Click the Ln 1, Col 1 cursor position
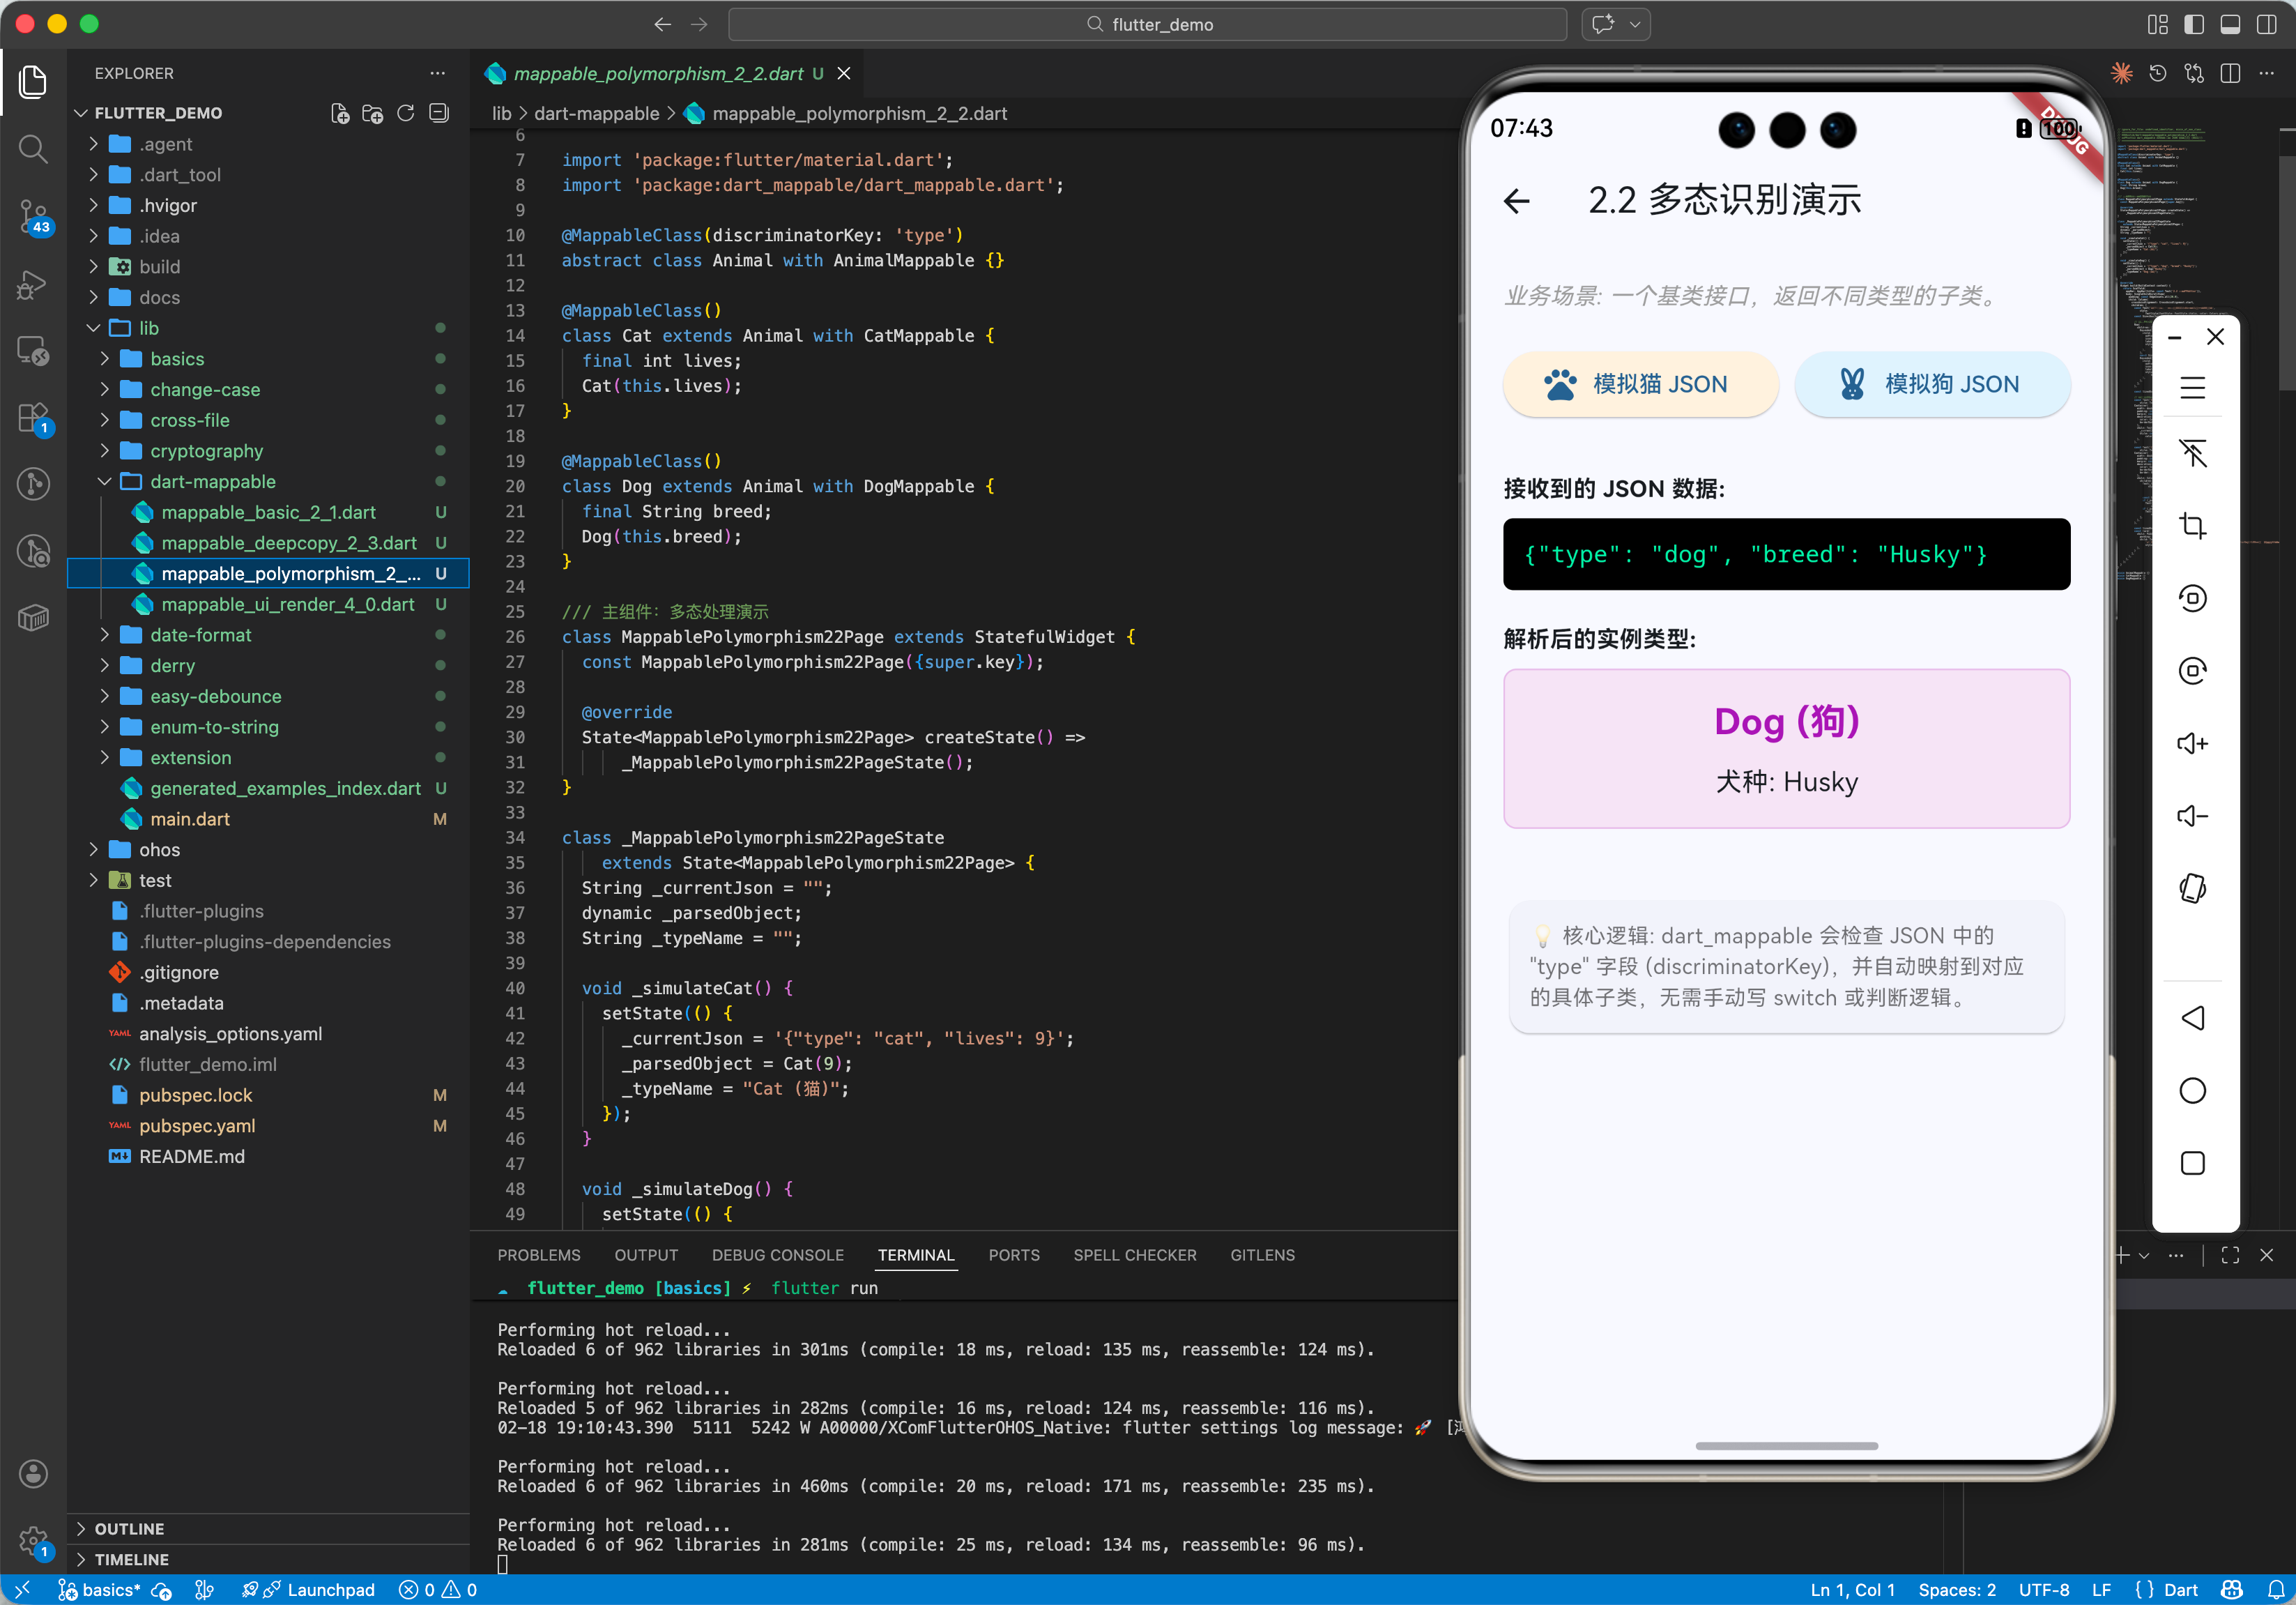The height and width of the screenshot is (1605, 2296). click(1852, 1590)
